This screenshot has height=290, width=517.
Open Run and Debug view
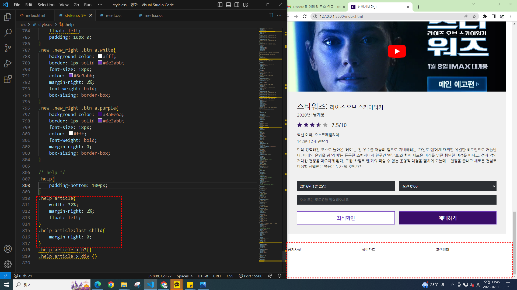point(8,64)
